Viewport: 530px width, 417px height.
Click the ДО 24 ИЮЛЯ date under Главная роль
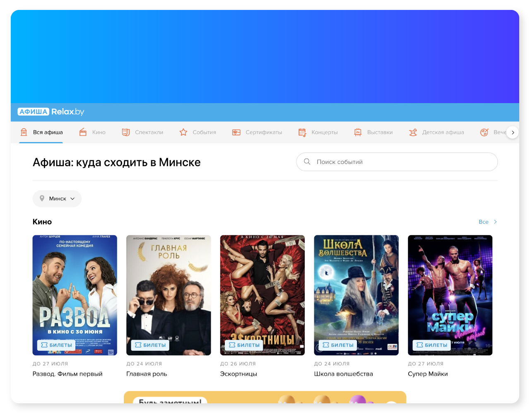[x=144, y=364]
